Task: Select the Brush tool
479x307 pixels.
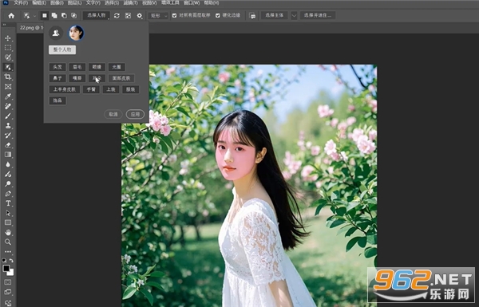Action: tap(8, 116)
